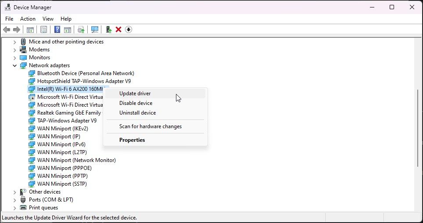423x223 pixels.
Task: Click Add drivers toolbar icon with green arrow
Action: [x=109, y=29]
